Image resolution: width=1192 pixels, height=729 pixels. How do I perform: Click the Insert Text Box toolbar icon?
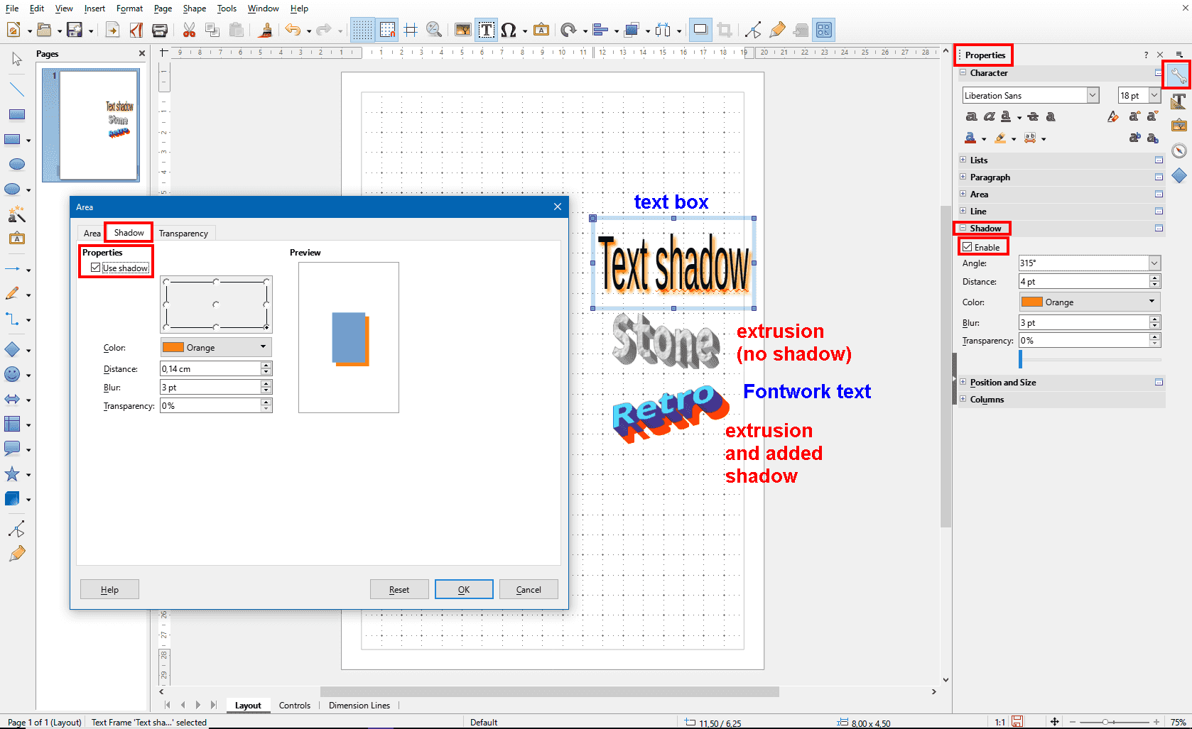487,30
